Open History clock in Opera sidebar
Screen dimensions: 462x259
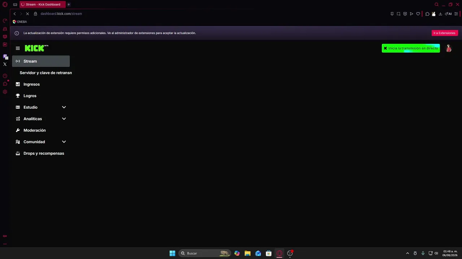5,76
